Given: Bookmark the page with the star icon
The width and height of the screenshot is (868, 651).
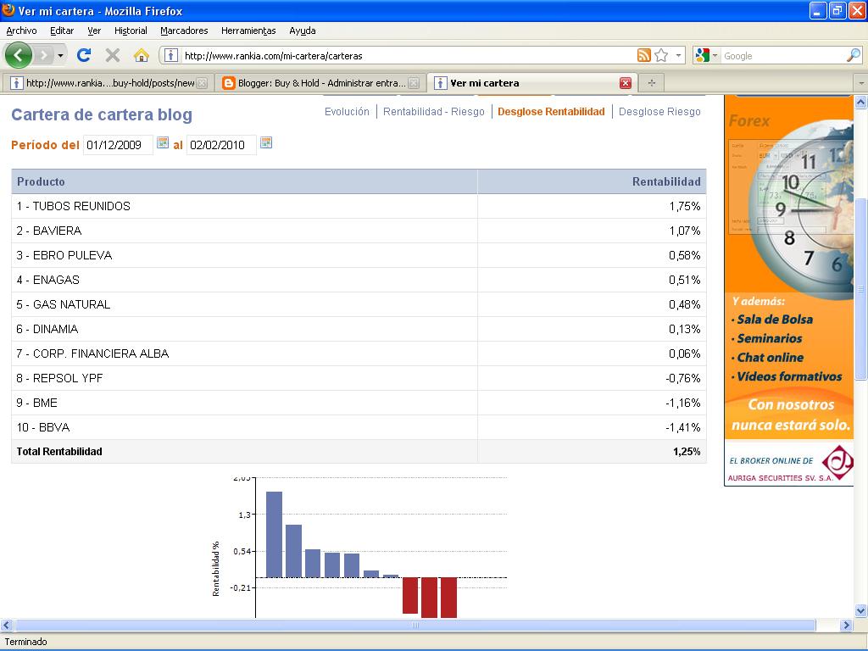Looking at the screenshot, I should point(661,56).
